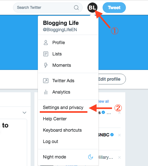
Task: Open the BL profile avatar menu
Action: point(92,8)
